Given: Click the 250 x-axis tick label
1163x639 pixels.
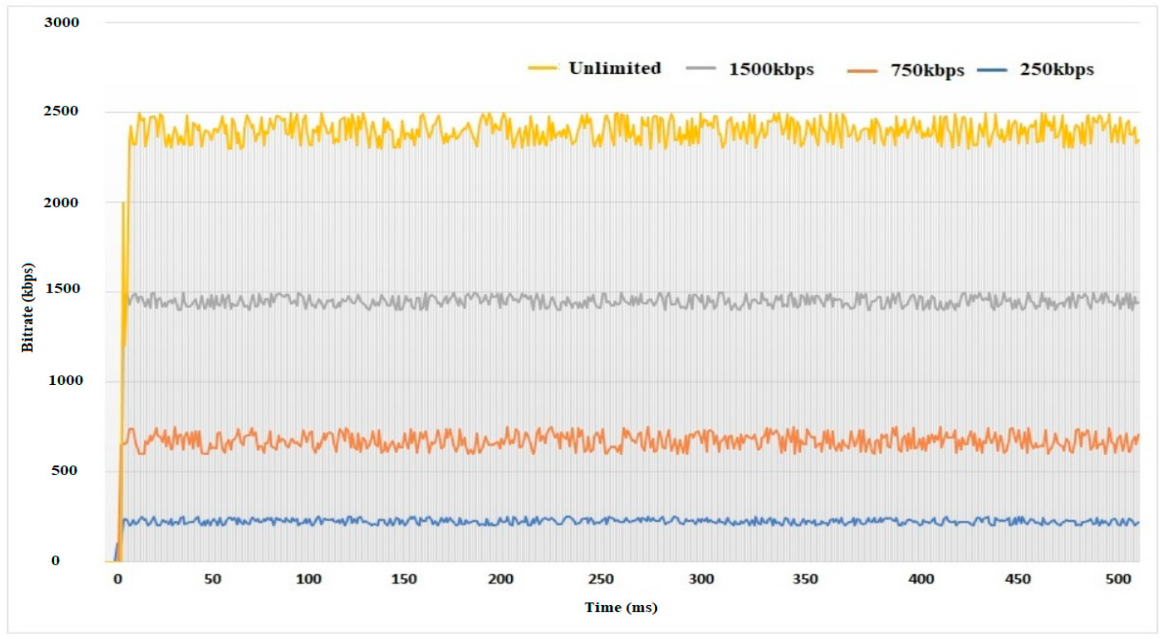Looking at the screenshot, I should [600, 579].
